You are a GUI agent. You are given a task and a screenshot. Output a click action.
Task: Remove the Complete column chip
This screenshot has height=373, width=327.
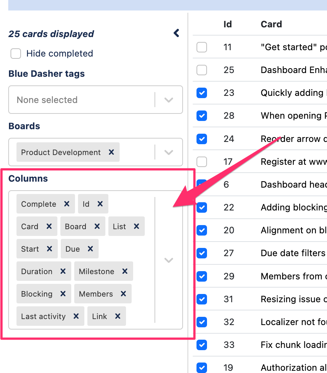coord(66,204)
